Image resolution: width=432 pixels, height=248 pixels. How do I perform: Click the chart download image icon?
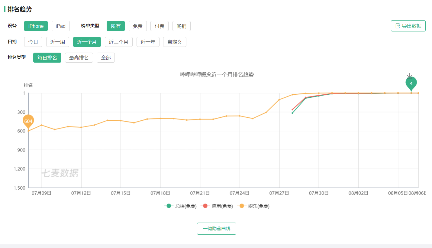coord(409,76)
